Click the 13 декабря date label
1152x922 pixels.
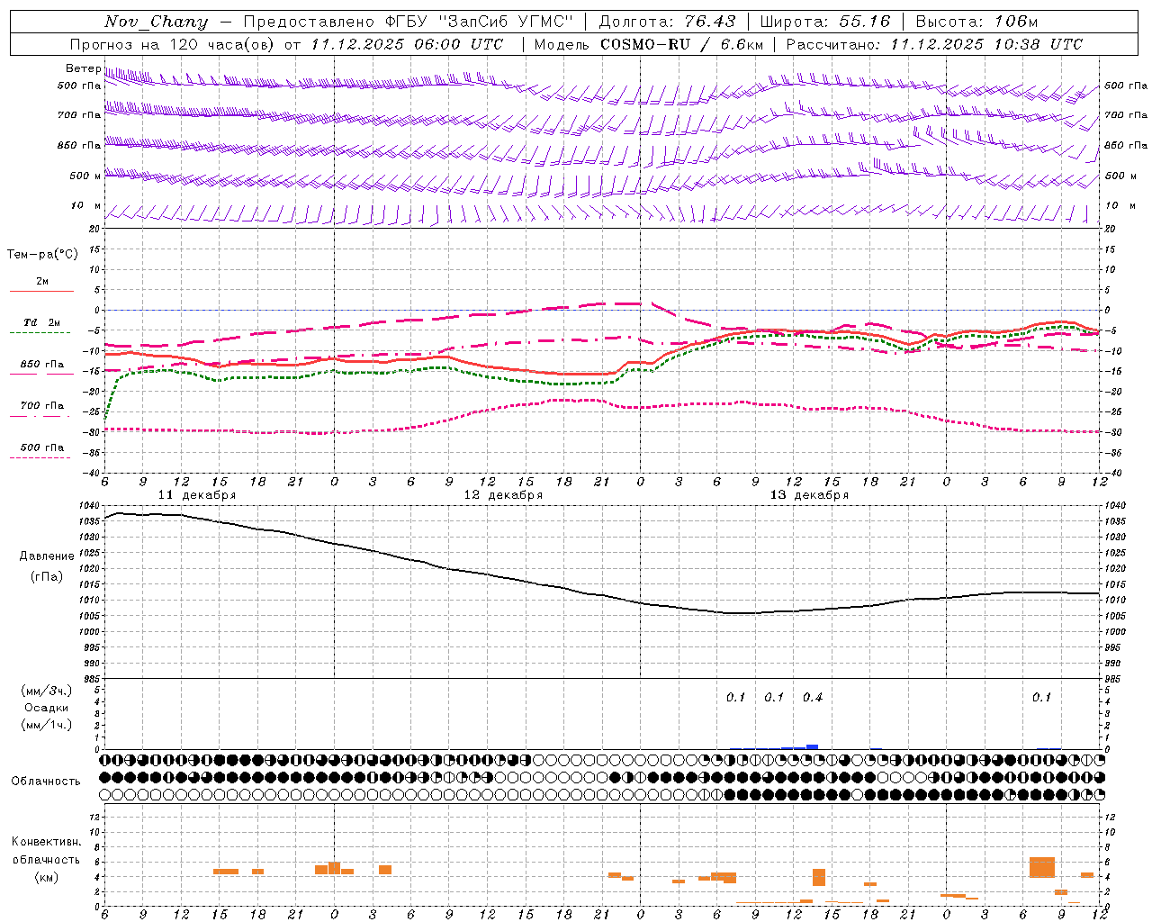tap(809, 495)
